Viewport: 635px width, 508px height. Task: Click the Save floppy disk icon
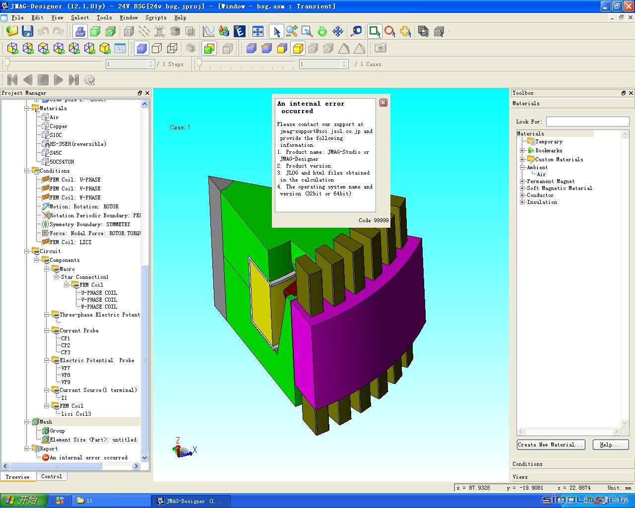[27, 31]
